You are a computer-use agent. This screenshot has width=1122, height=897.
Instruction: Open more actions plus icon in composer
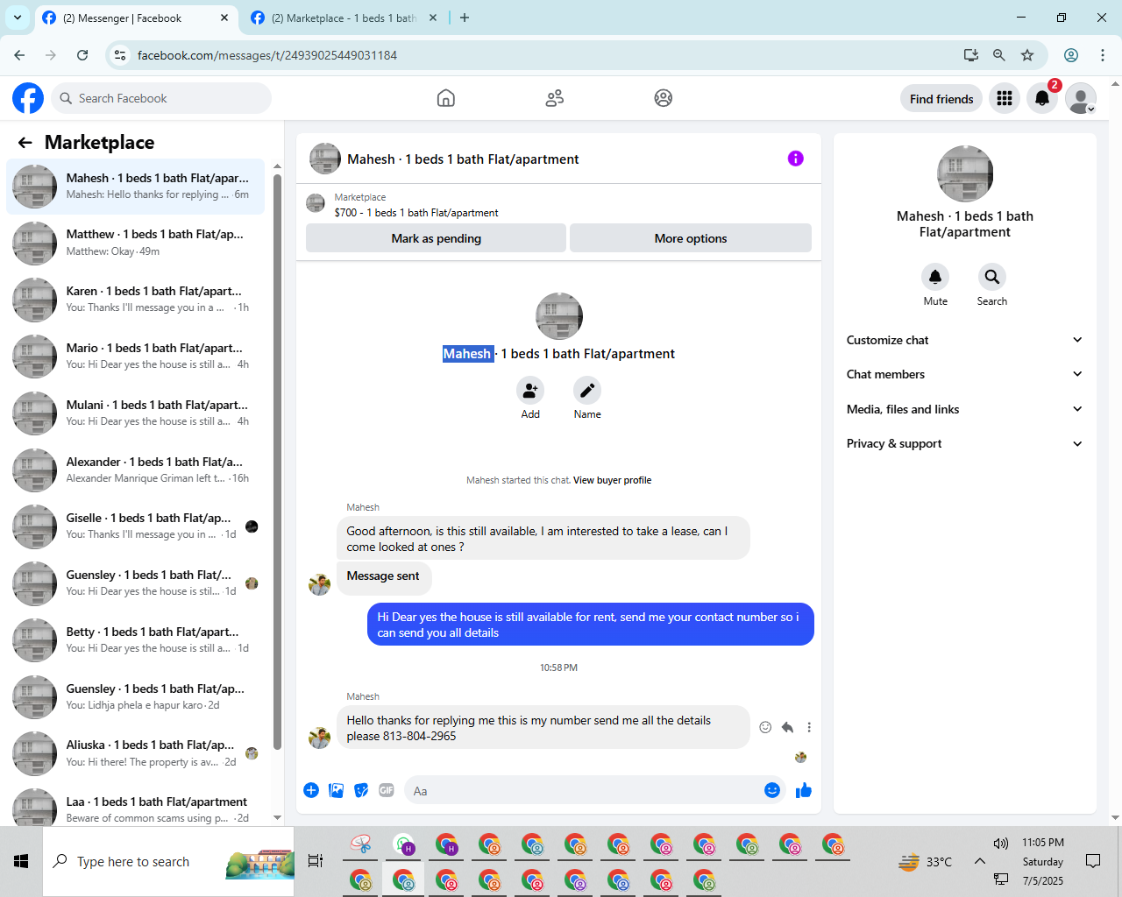(x=311, y=791)
